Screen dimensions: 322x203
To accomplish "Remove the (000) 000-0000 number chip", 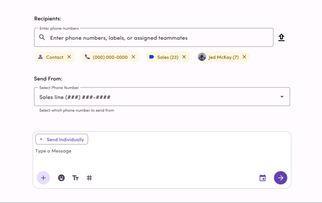I will (x=133, y=57).
